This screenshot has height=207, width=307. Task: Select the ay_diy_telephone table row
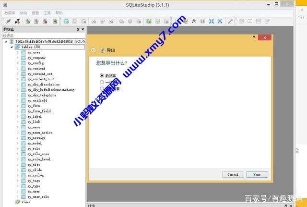(42, 95)
